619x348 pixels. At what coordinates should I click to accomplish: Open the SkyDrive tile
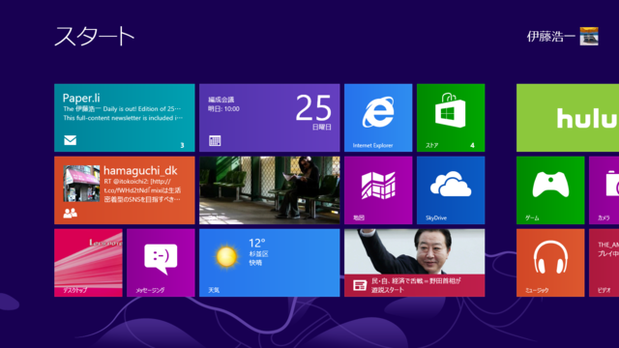click(x=451, y=190)
